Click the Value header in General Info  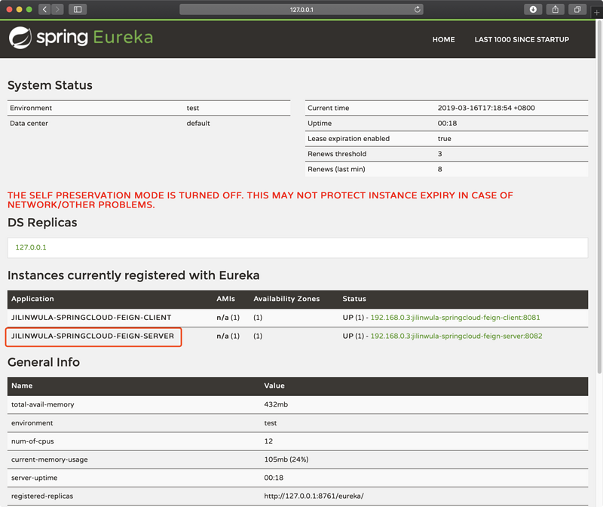274,386
